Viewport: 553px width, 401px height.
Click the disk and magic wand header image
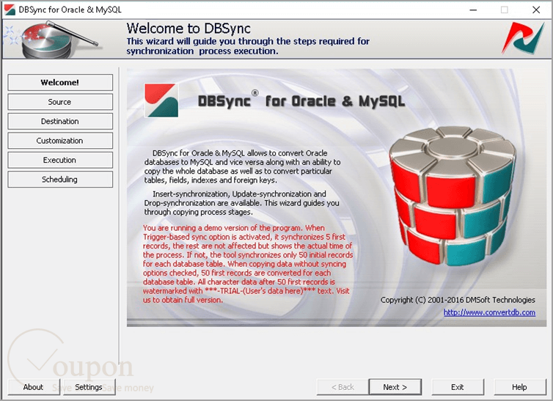point(53,40)
